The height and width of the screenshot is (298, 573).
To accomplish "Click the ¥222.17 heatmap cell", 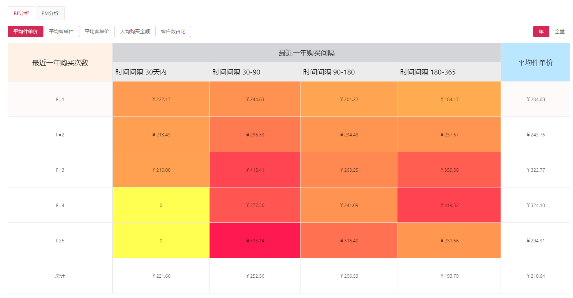I will 161,99.
